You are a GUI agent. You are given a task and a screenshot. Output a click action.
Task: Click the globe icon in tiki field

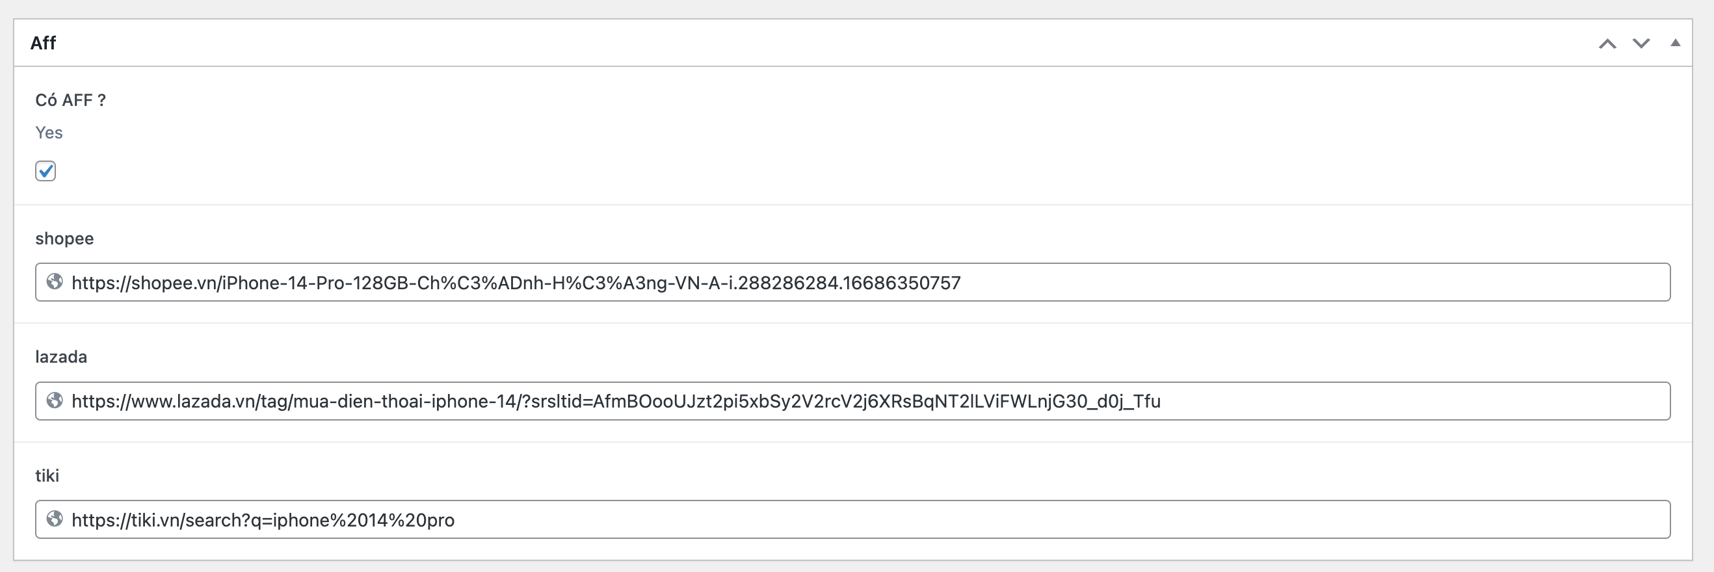[55, 519]
